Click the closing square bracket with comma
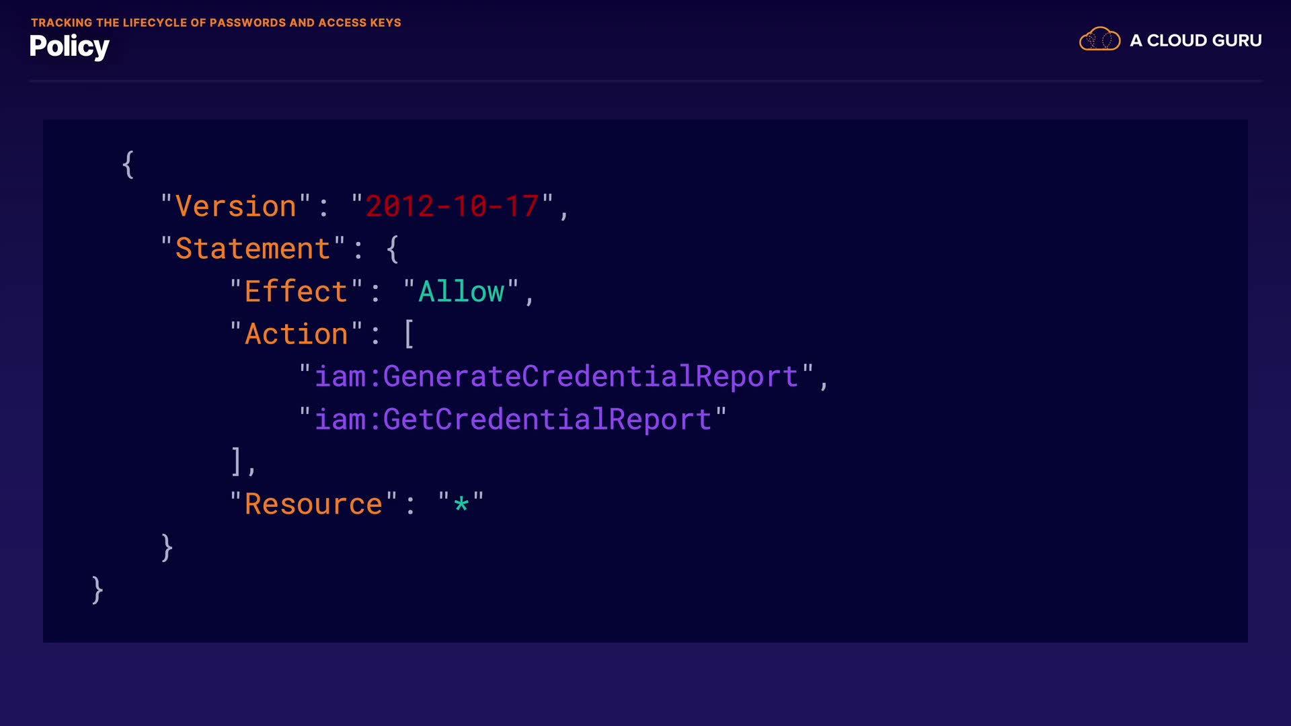 tap(237, 462)
